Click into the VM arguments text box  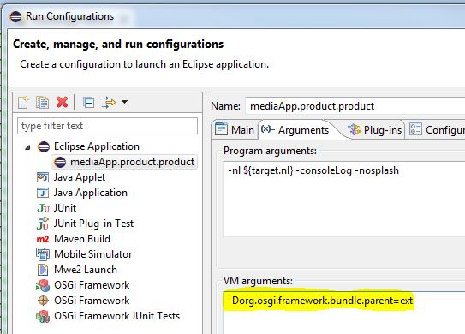[x=344, y=313]
